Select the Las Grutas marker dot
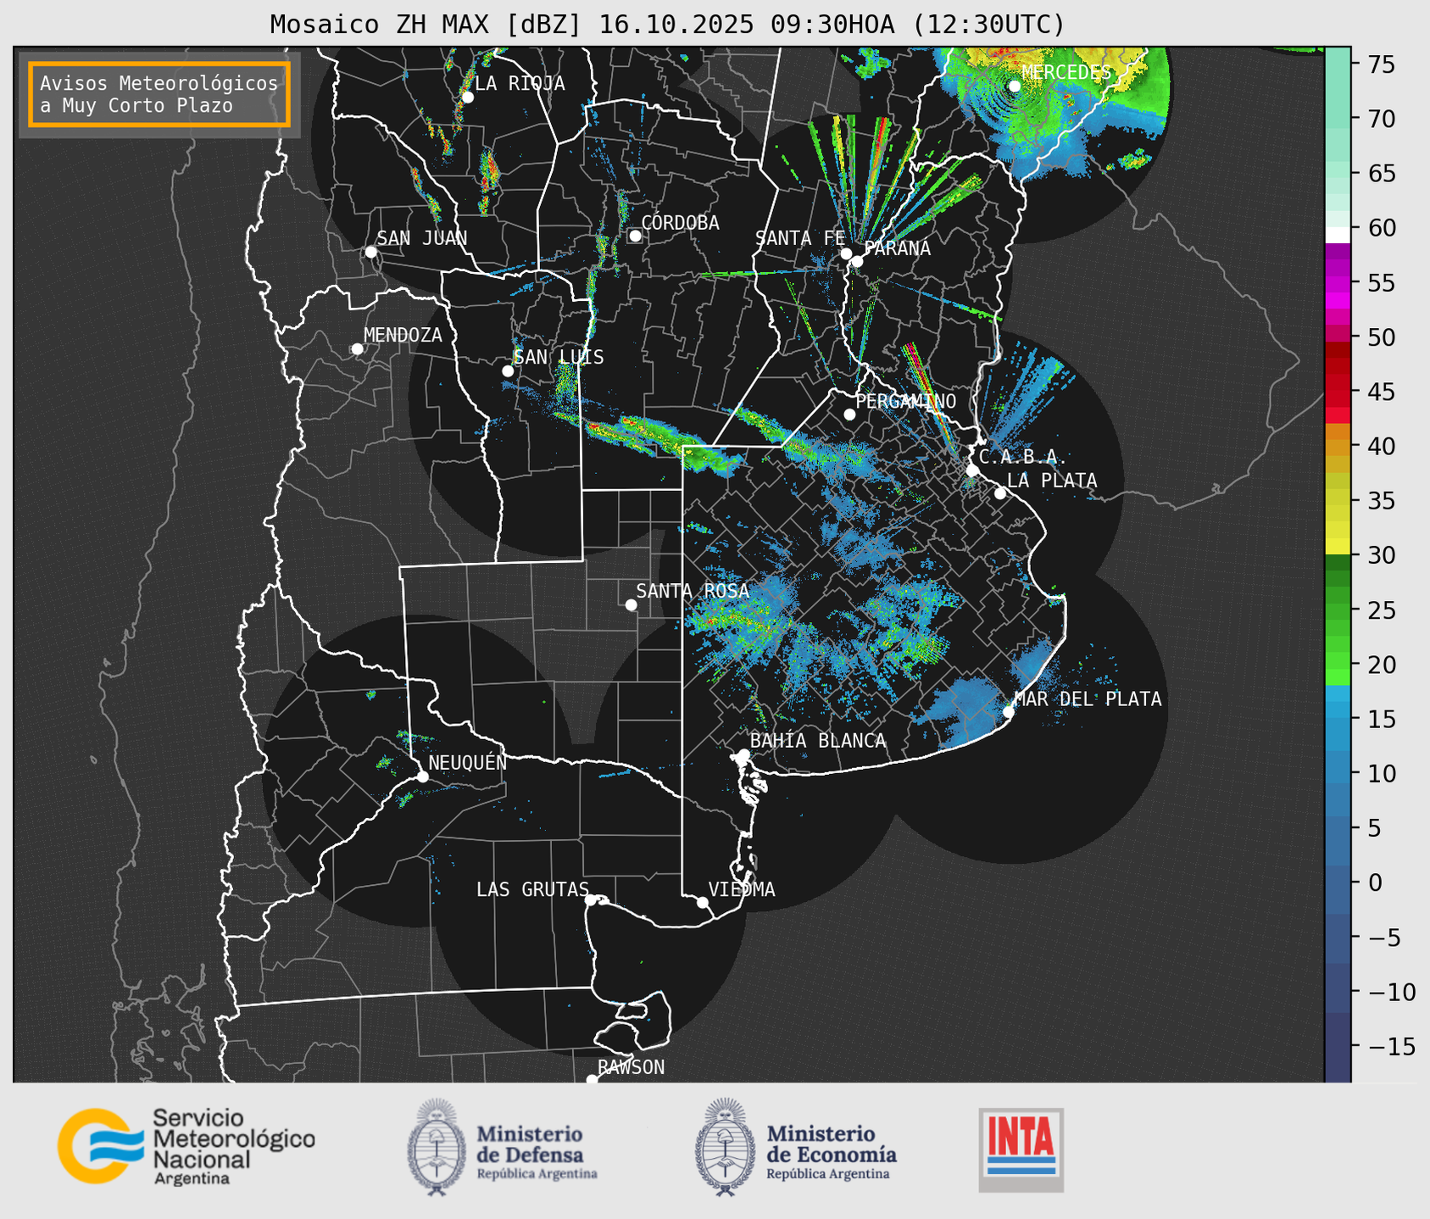 coord(591,899)
